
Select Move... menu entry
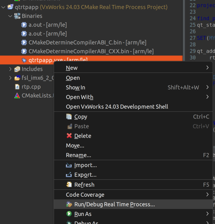pyautogui.click(x=133, y=146)
